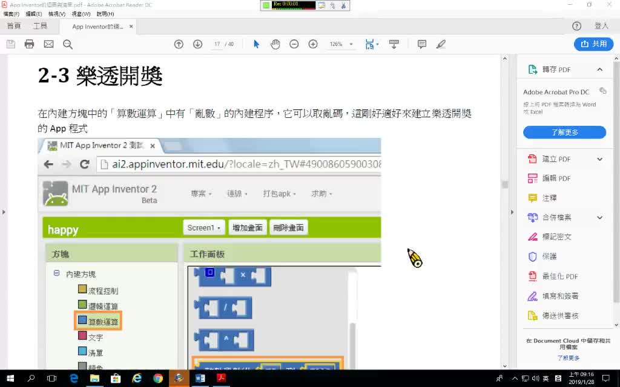The width and height of the screenshot is (620, 387).
Task: Activate the Hand pan tool
Action: click(x=275, y=44)
